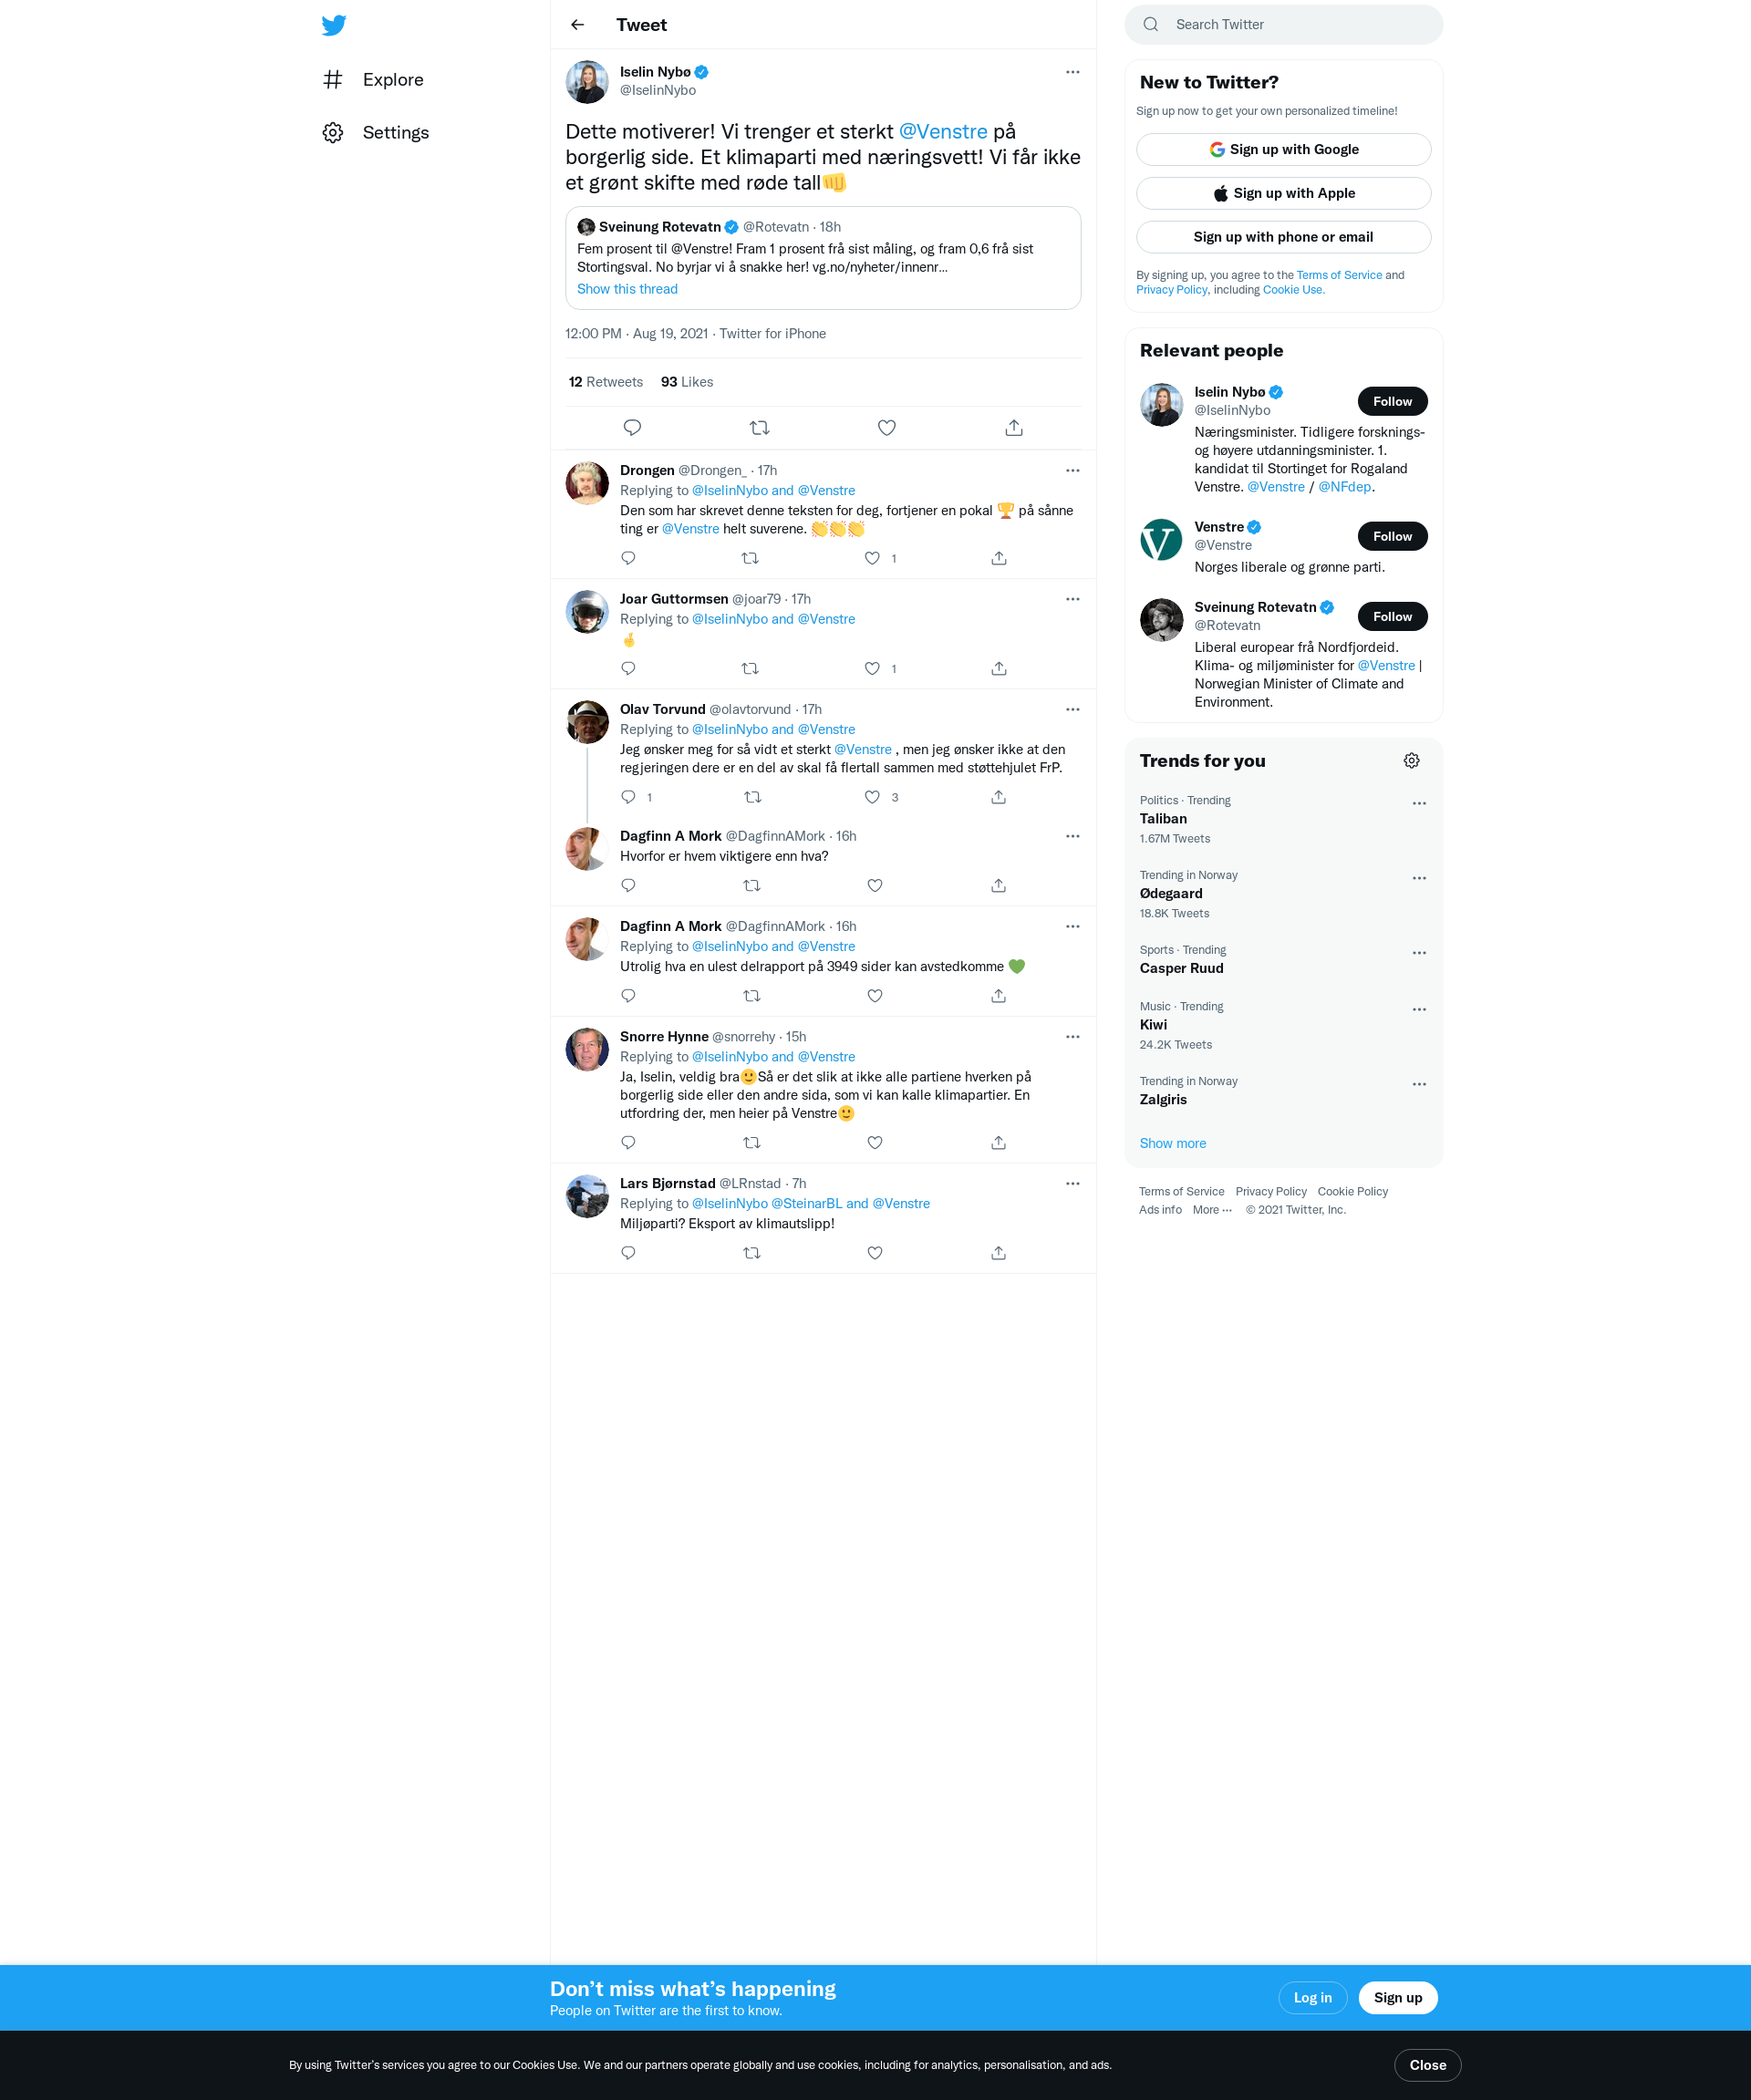This screenshot has width=1751, height=2100.
Task: Show more trends
Action: point(1172,1143)
